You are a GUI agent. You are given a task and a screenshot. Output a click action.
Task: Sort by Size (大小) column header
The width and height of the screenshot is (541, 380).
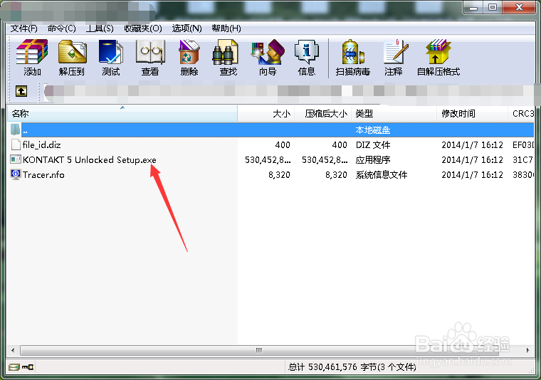[x=266, y=113]
